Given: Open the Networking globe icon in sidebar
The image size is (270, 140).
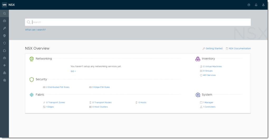Looking at the screenshot, I should pyautogui.click(x=4, y=36).
